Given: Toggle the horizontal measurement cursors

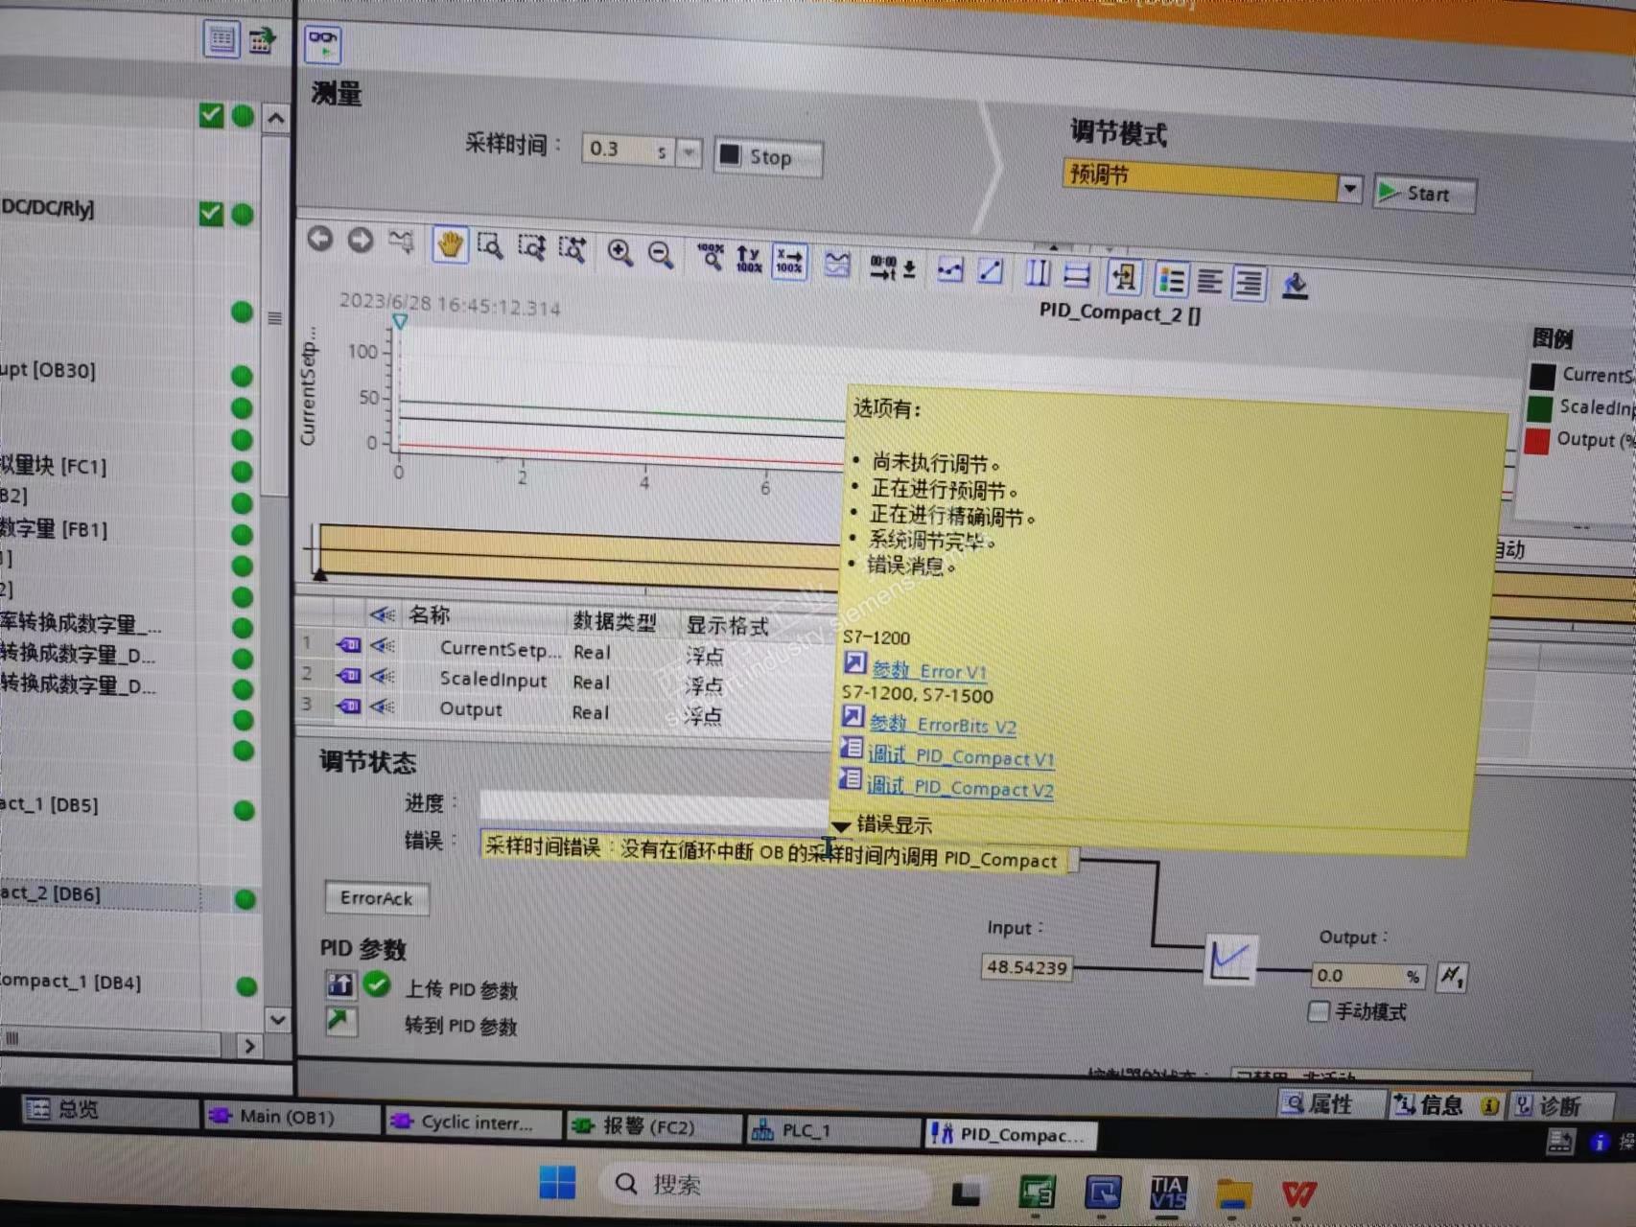Looking at the screenshot, I should [1077, 276].
